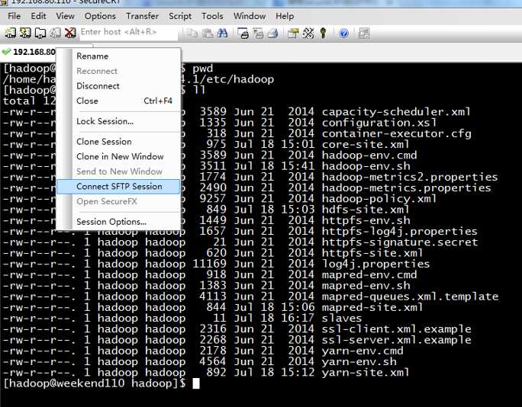This screenshot has height=407, width=522.
Task: Click the Quick Connect lightning icon
Action: point(25,33)
